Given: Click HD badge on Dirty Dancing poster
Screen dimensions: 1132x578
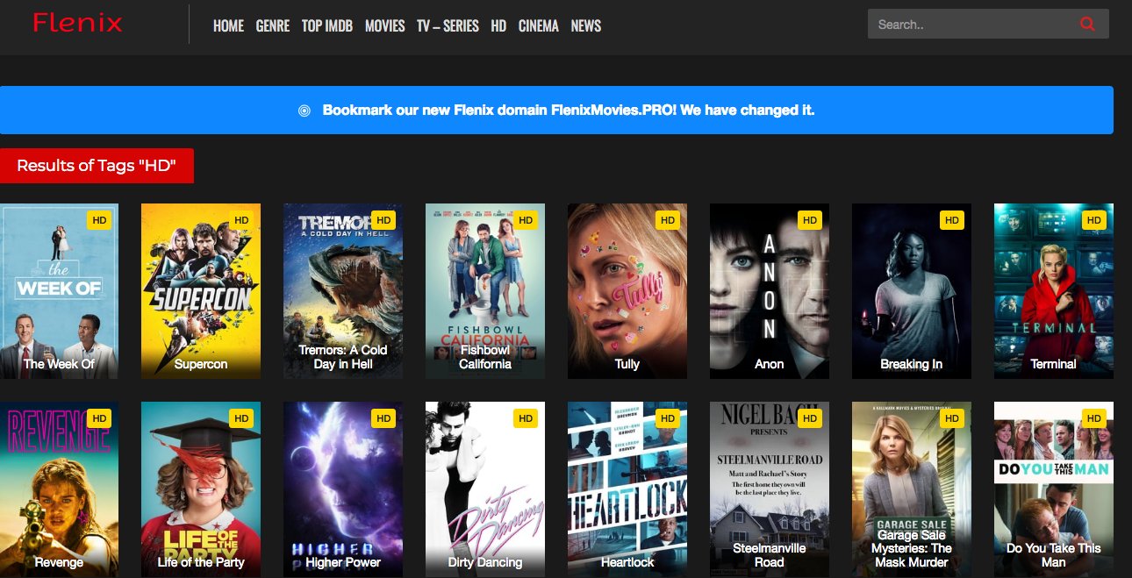Looking at the screenshot, I should 526,418.
